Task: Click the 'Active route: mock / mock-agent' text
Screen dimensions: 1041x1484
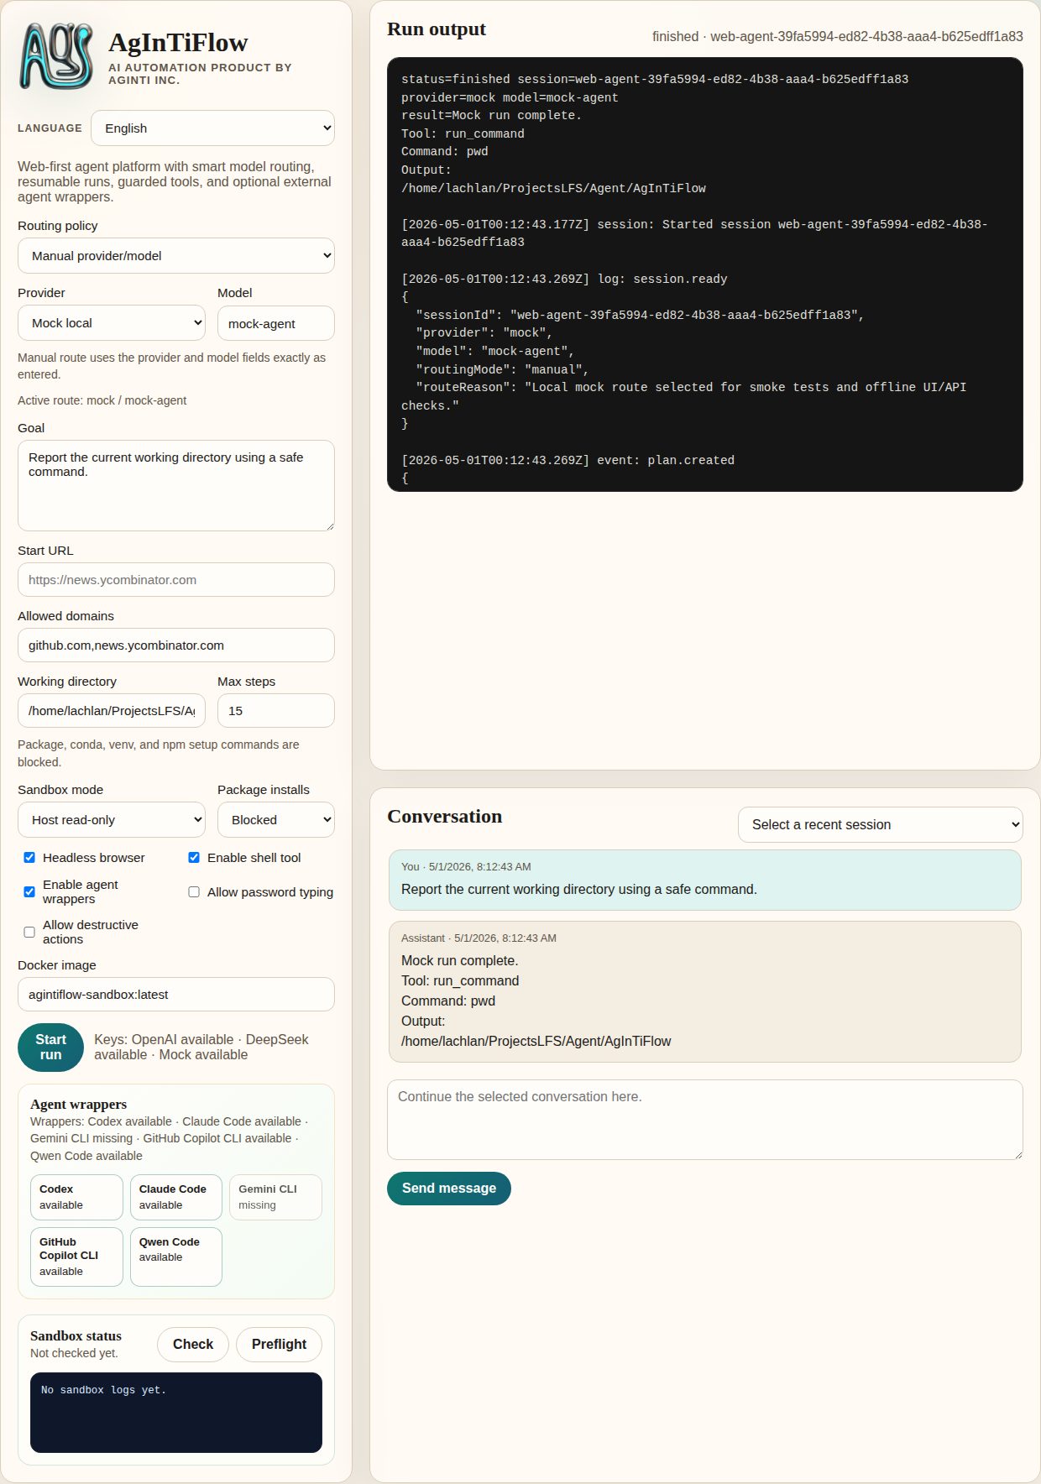Action: [102, 400]
